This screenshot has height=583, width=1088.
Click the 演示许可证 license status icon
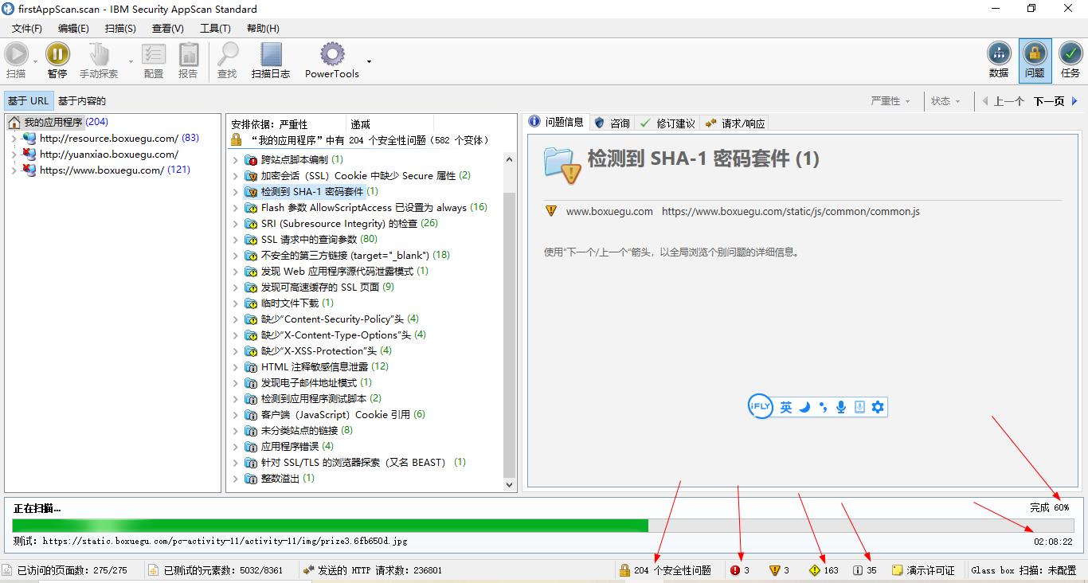(897, 570)
